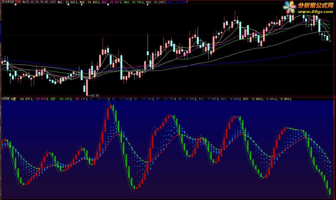
Task: Click the blue MA6 value label
Action: 177,2
